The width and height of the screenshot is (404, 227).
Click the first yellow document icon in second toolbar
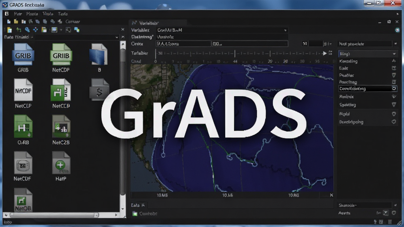9,30
